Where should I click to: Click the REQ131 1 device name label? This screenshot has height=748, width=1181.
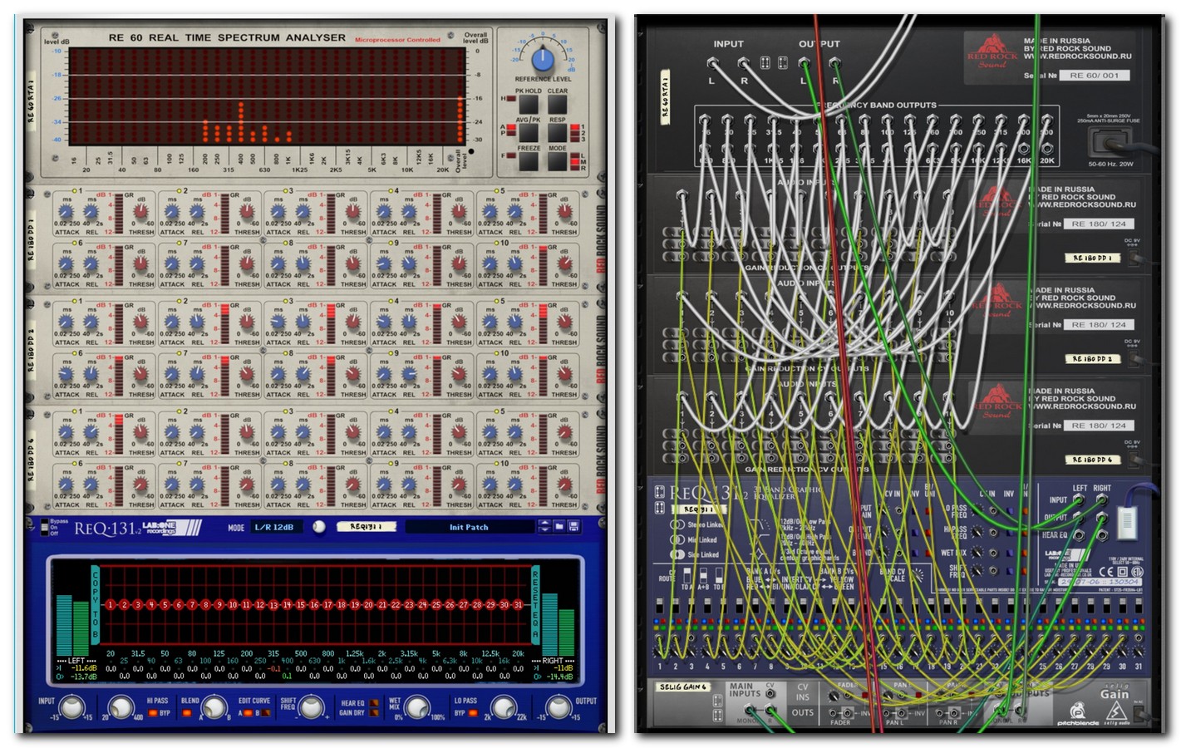tap(366, 527)
